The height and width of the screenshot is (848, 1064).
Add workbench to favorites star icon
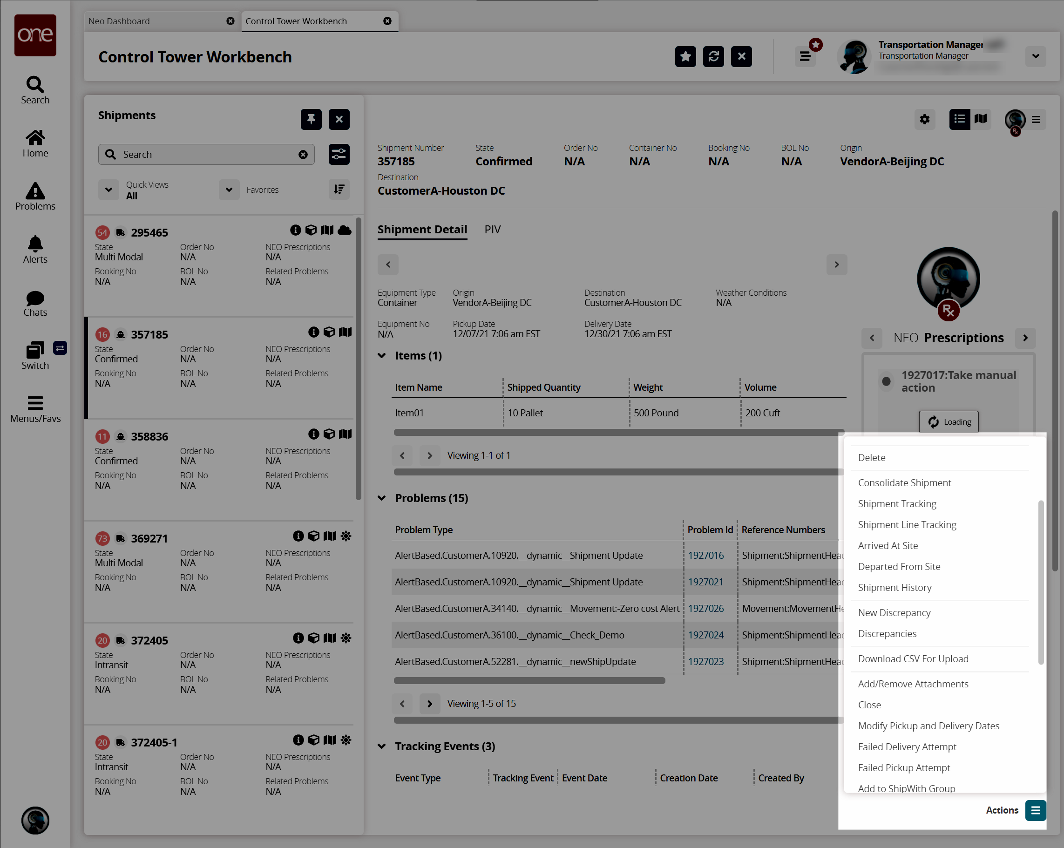685,57
